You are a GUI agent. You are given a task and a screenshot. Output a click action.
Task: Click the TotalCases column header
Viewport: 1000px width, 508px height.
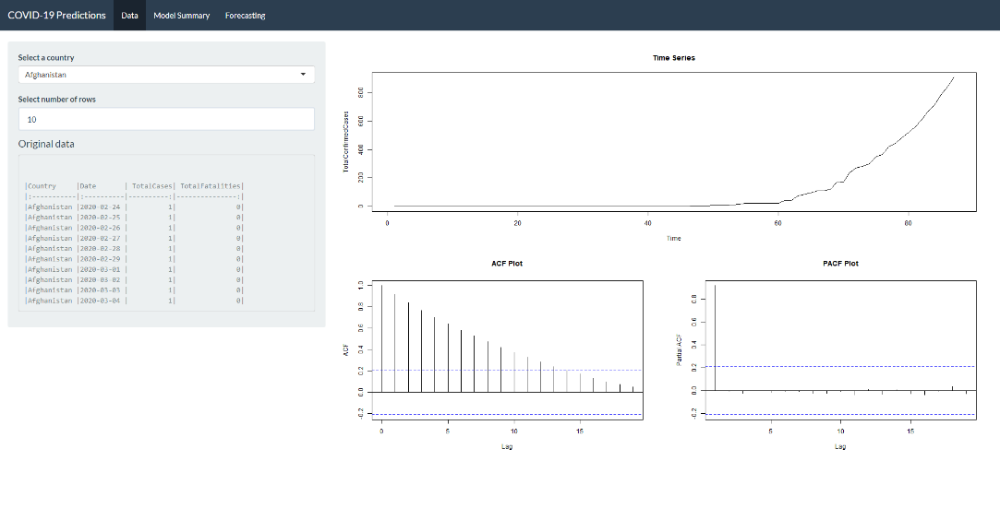point(151,186)
